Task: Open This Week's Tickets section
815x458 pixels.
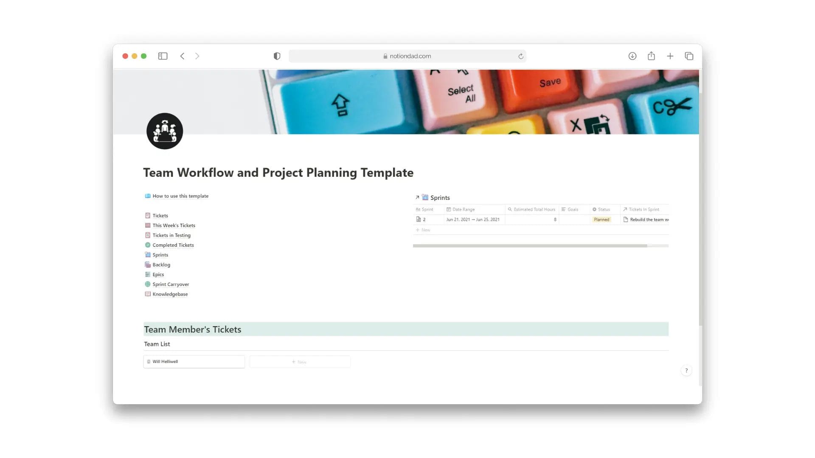Action: point(174,225)
